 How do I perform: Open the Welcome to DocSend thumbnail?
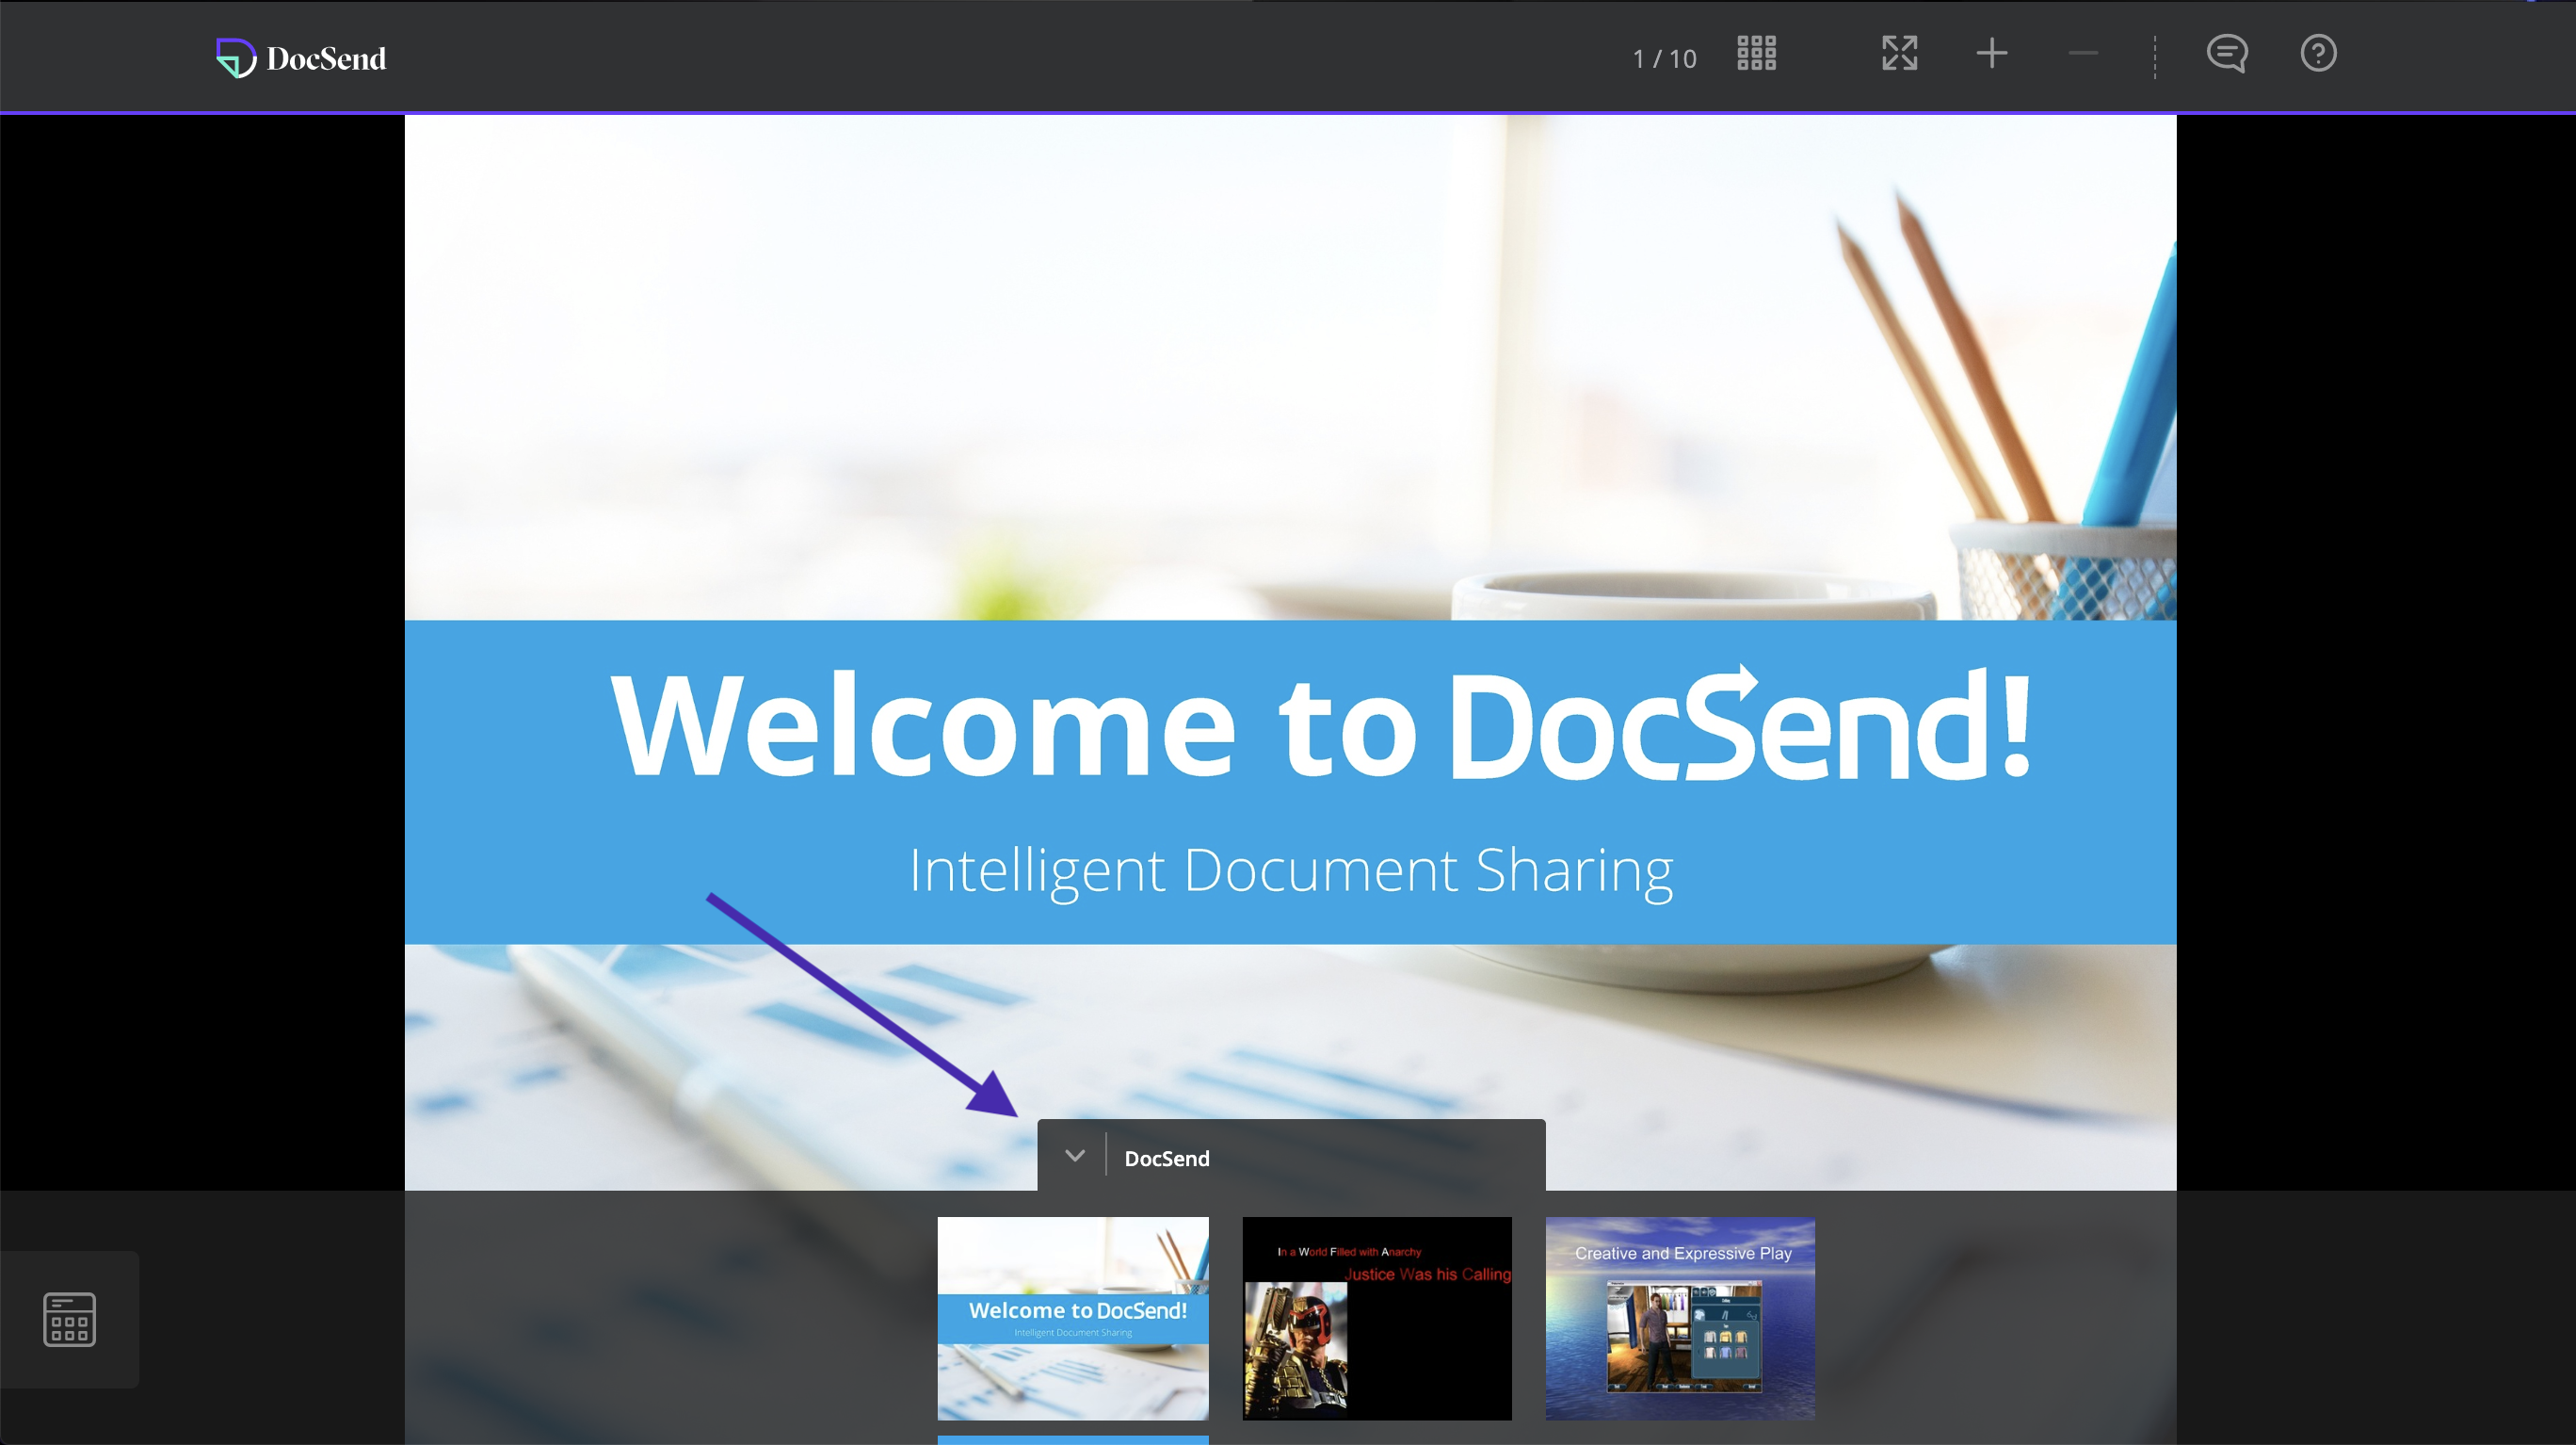(x=1073, y=1318)
